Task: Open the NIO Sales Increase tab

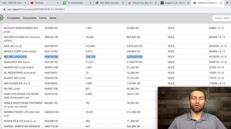Action: (x=109, y=3)
